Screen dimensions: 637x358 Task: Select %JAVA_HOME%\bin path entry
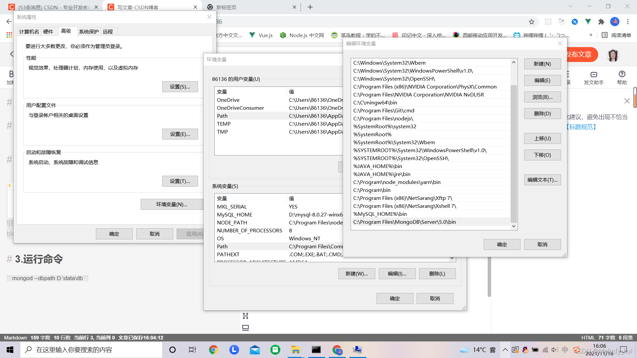coord(431,166)
